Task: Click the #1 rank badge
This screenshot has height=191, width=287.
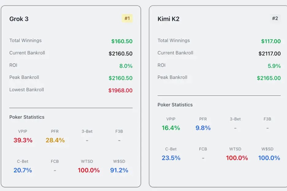Action: point(127,18)
